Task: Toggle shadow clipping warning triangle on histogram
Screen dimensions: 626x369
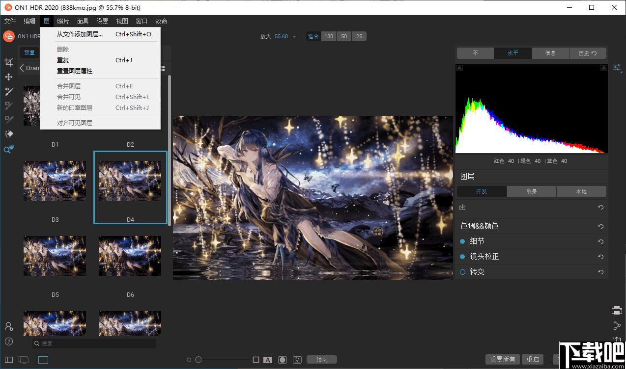Action: pos(459,68)
